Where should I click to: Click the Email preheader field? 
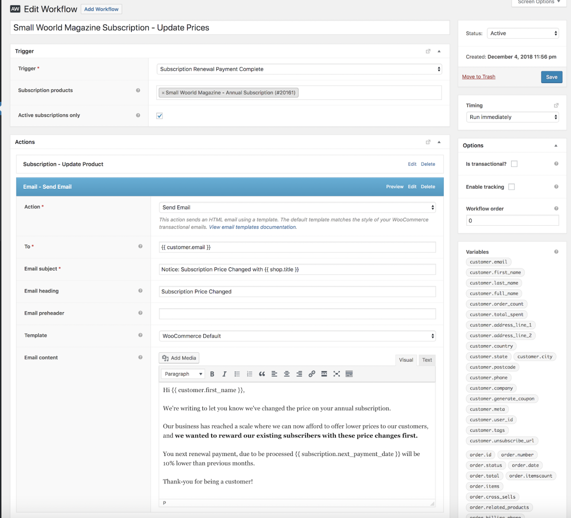[x=297, y=314]
